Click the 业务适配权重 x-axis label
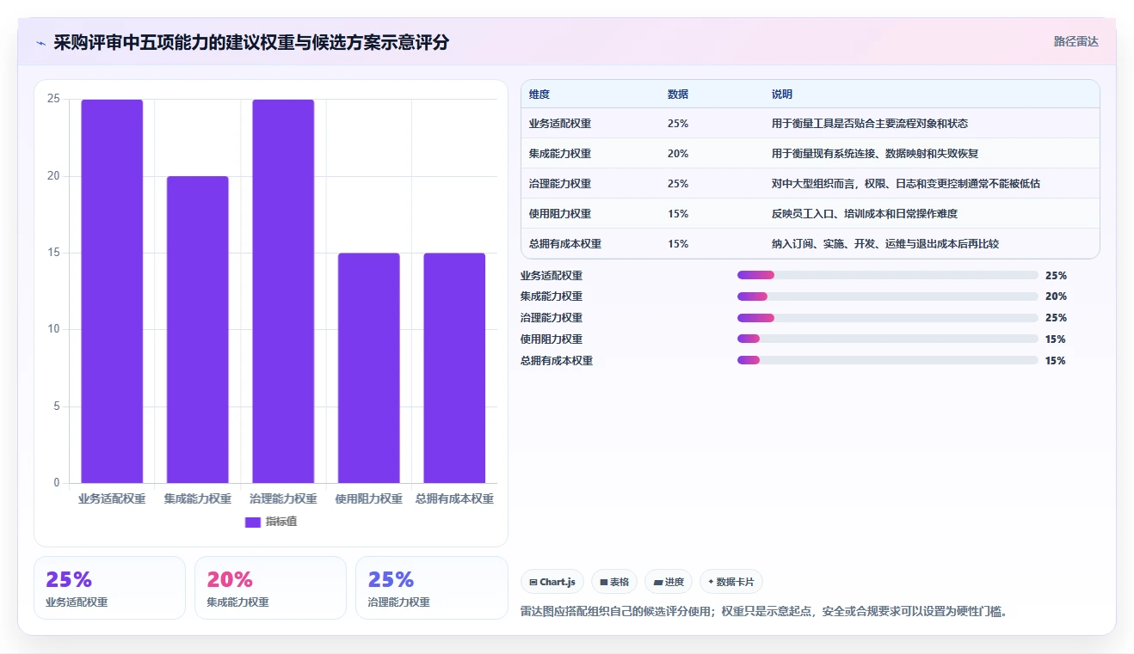This screenshot has height=654, width=1134. pyautogui.click(x=112, y=499)
